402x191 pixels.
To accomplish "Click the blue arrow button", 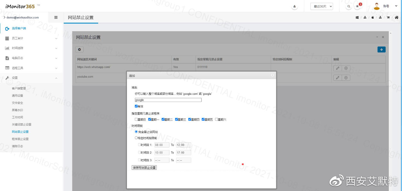I will click(x=381, y=50).
